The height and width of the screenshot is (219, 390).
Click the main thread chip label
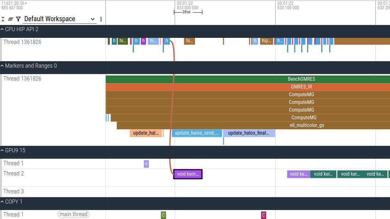74,214
